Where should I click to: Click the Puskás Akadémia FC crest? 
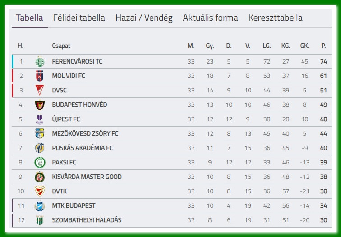click(x=40, y=148)
